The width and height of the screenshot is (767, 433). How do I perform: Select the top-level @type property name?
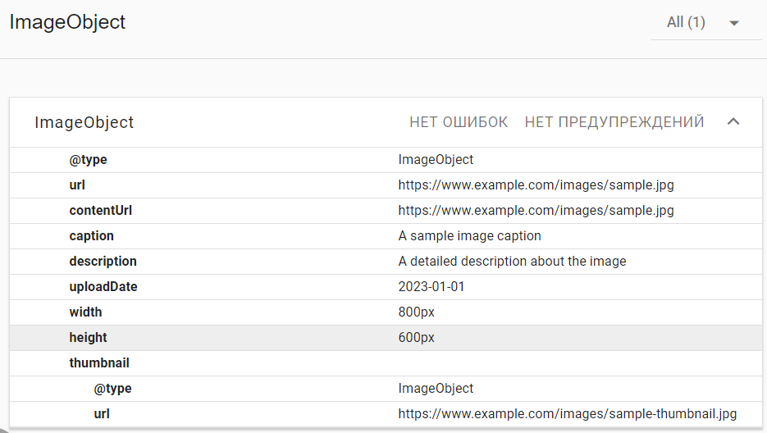[x=89, y=160]
